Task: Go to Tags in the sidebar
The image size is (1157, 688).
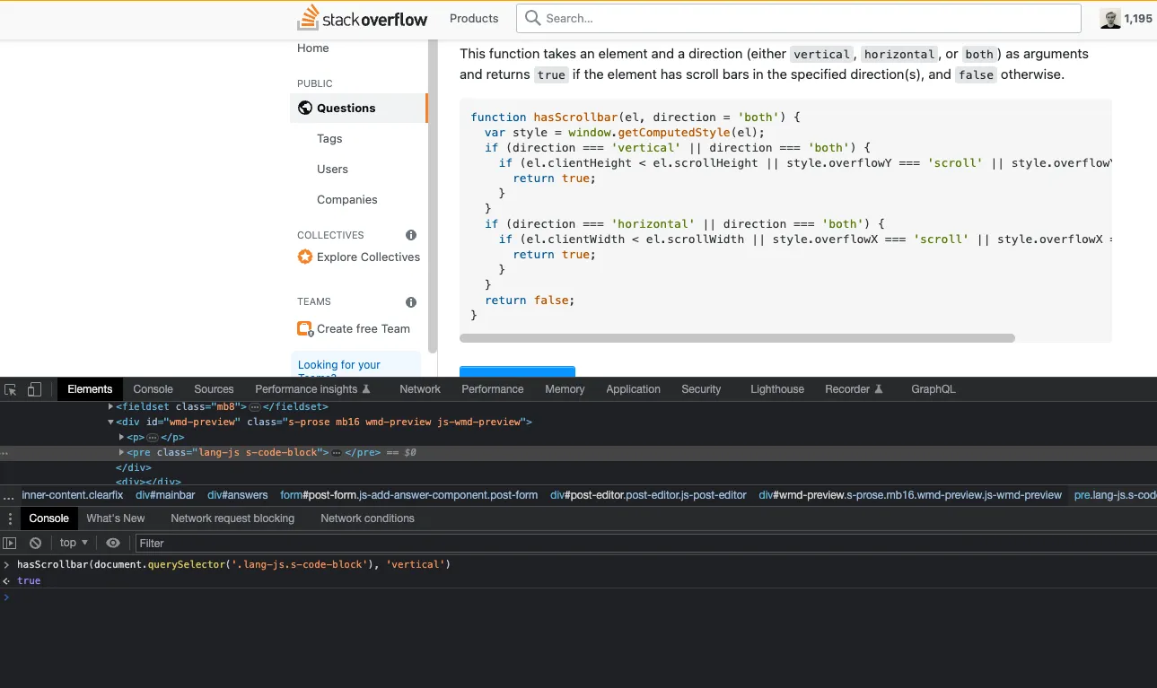Action: [x=329, y=139]
